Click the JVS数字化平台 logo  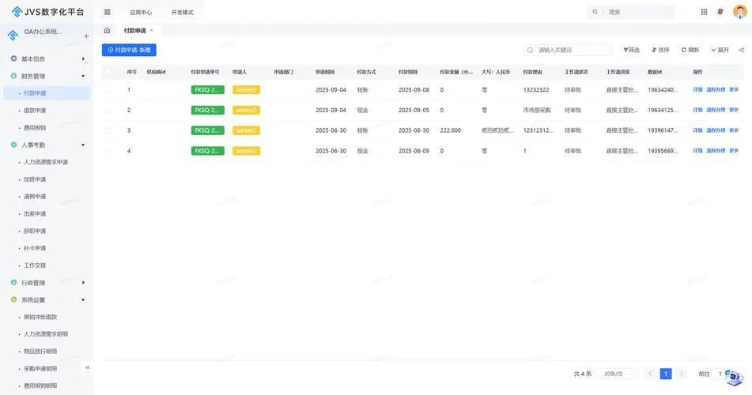click(x=47, y=12)
